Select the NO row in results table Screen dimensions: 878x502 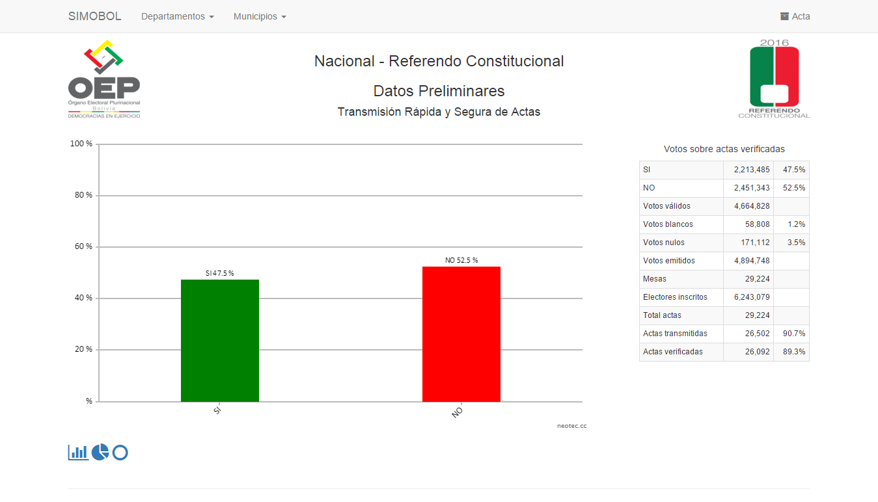[x=681, y=188]
